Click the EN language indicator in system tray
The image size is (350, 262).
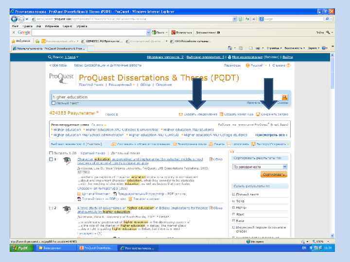click(x=304, y=248)
